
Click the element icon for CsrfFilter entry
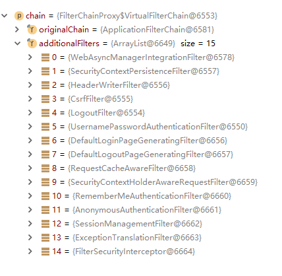[45, 99]
